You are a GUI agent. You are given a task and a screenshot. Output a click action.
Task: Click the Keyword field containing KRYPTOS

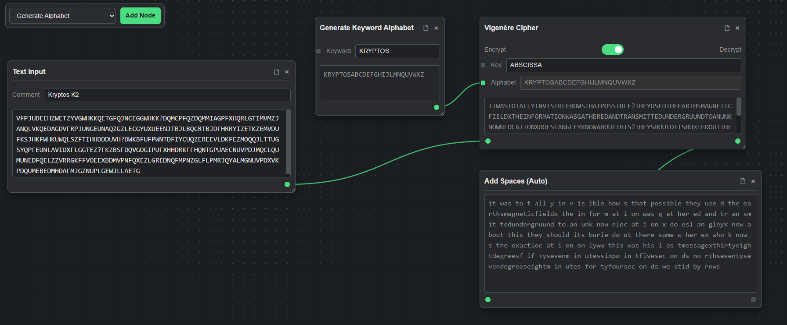pos(397,51)
